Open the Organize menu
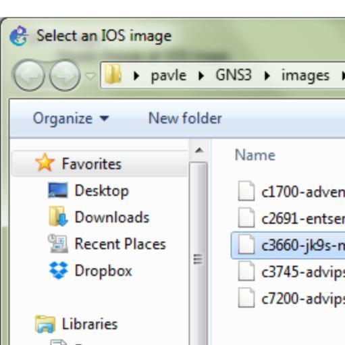345x345 pixels. [x=71, y=118]
